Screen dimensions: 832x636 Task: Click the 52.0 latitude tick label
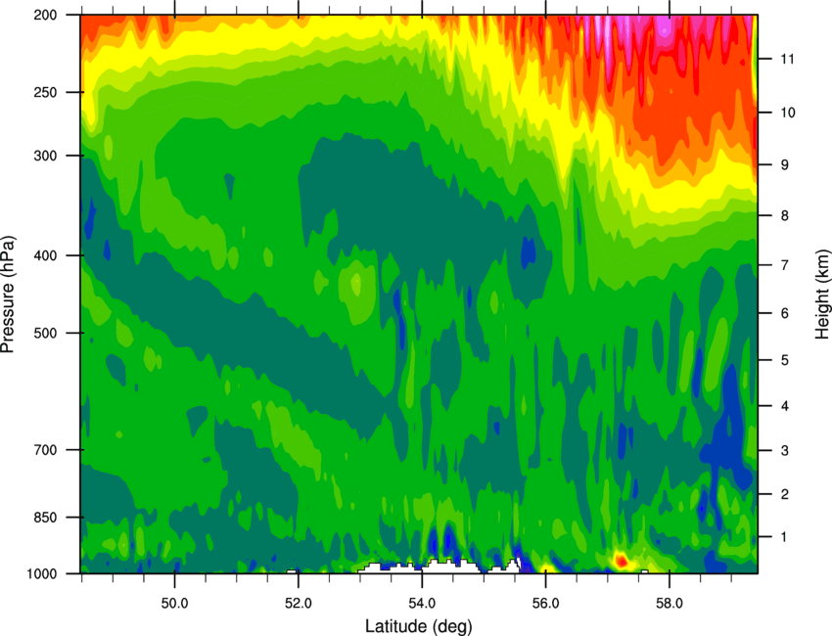coord(299,604)
